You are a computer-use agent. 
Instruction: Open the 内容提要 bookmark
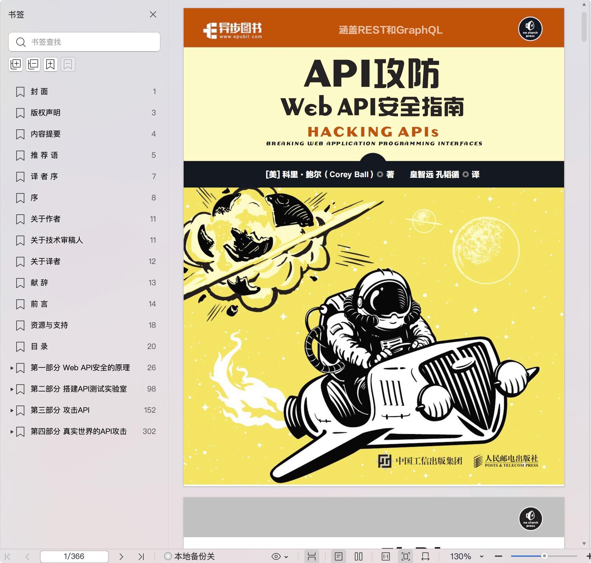[x=46, y=134]
